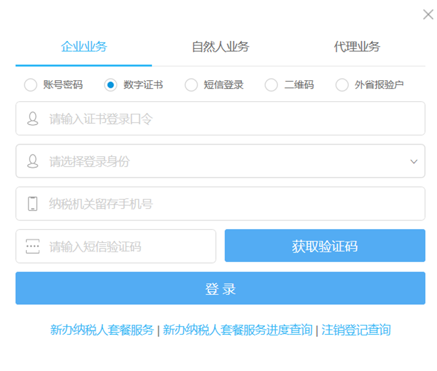This screenshot has width=437, height=371.
Task: Click 获取验证码 button
Action: click(x=325, y=245)
